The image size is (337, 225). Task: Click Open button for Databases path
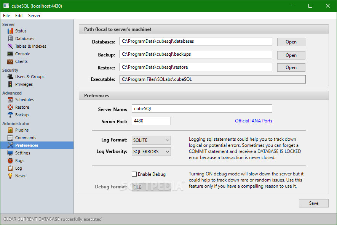click(291, 42)
